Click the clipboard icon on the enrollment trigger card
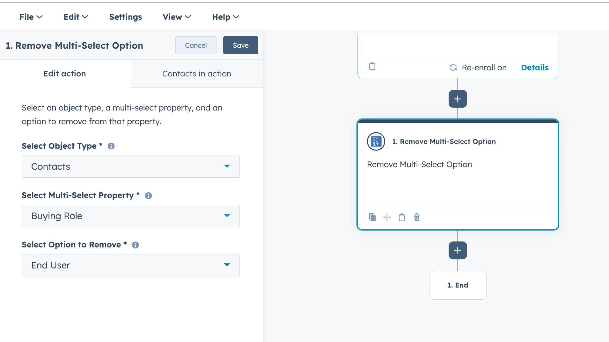Viewport: 609px width, 342px height. pos(372,66)
